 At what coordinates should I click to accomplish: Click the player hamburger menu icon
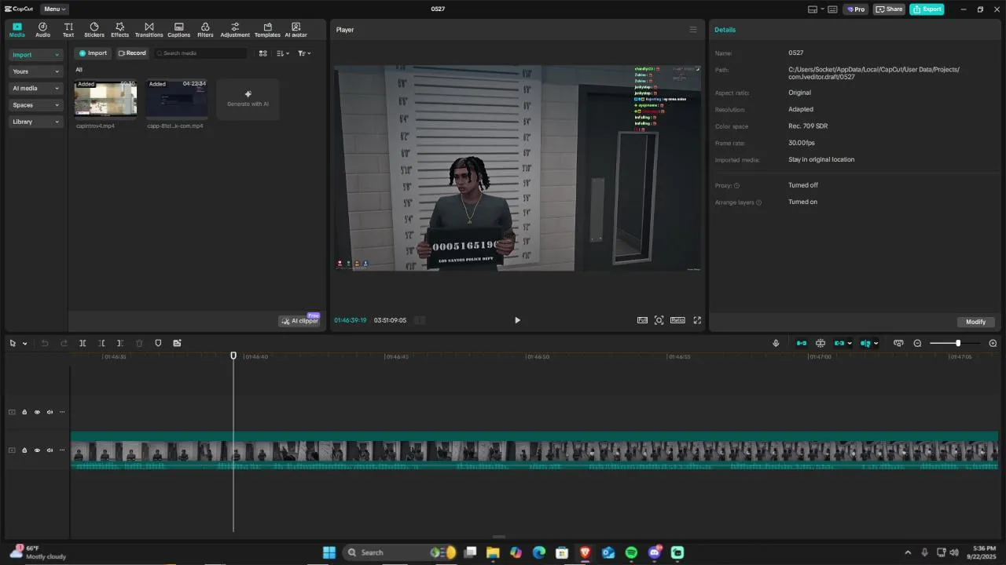[693, 30]
